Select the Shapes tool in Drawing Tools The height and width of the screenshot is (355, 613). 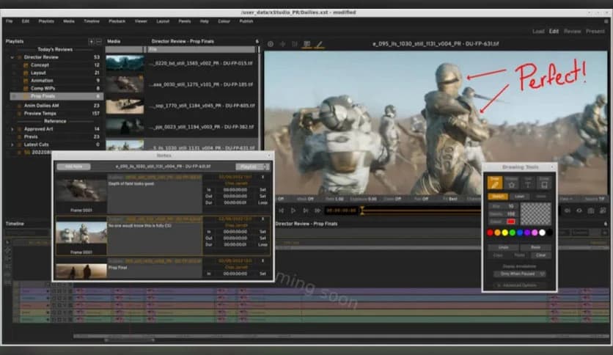511,183
